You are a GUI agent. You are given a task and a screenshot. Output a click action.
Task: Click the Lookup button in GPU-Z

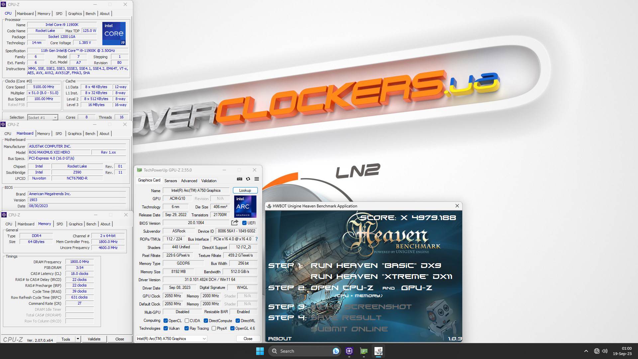click(245, 190)
